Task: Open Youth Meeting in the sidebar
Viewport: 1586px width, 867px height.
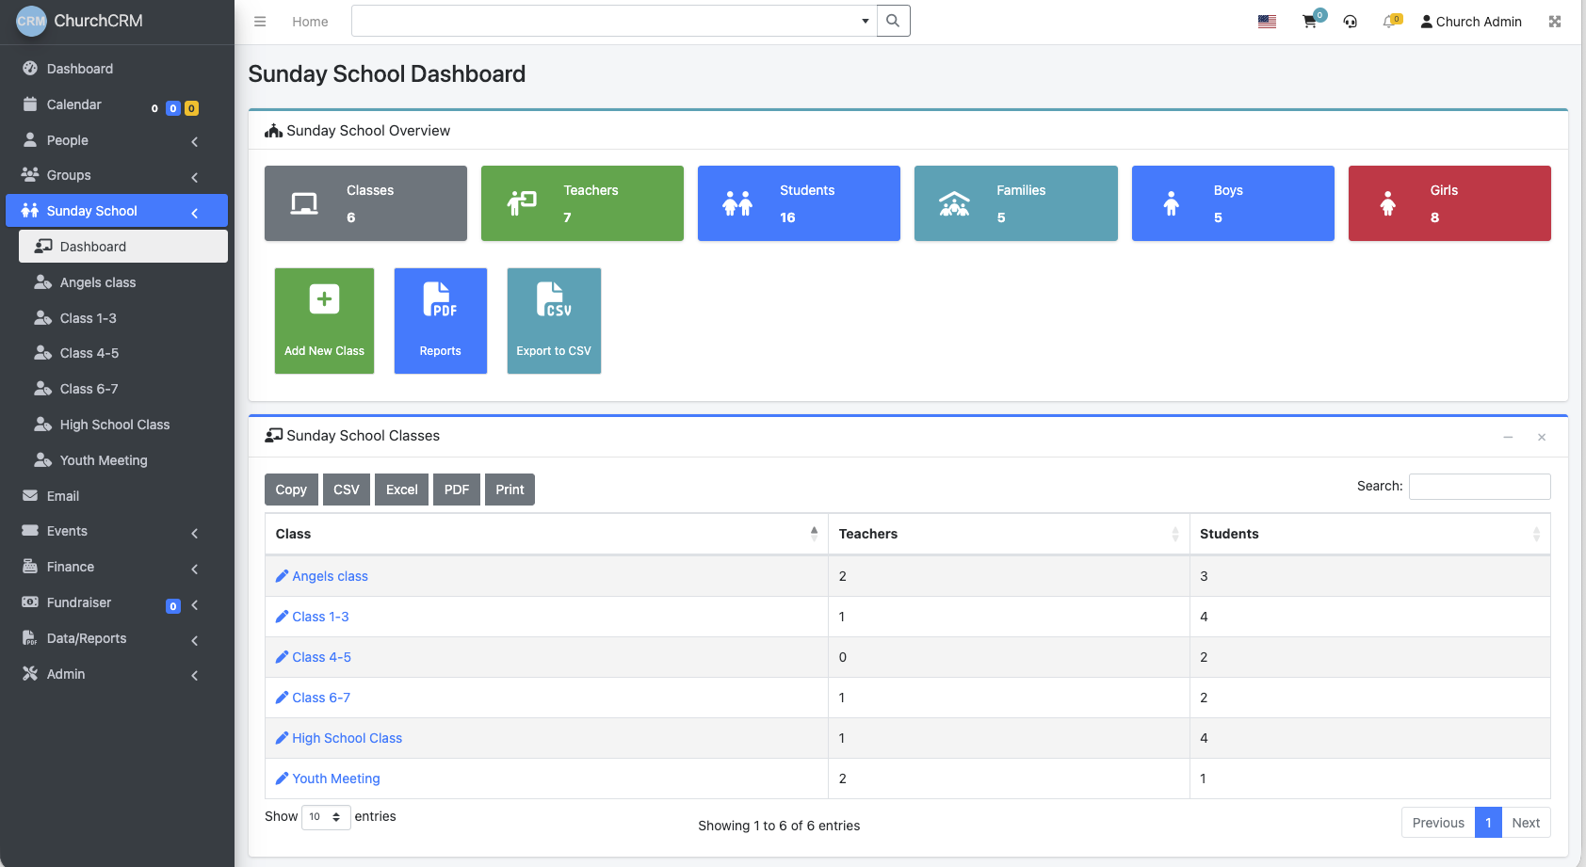Action: (x=104, y=460)
